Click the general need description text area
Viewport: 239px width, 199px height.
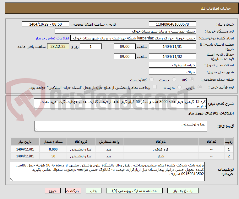[x=120, y=104]
